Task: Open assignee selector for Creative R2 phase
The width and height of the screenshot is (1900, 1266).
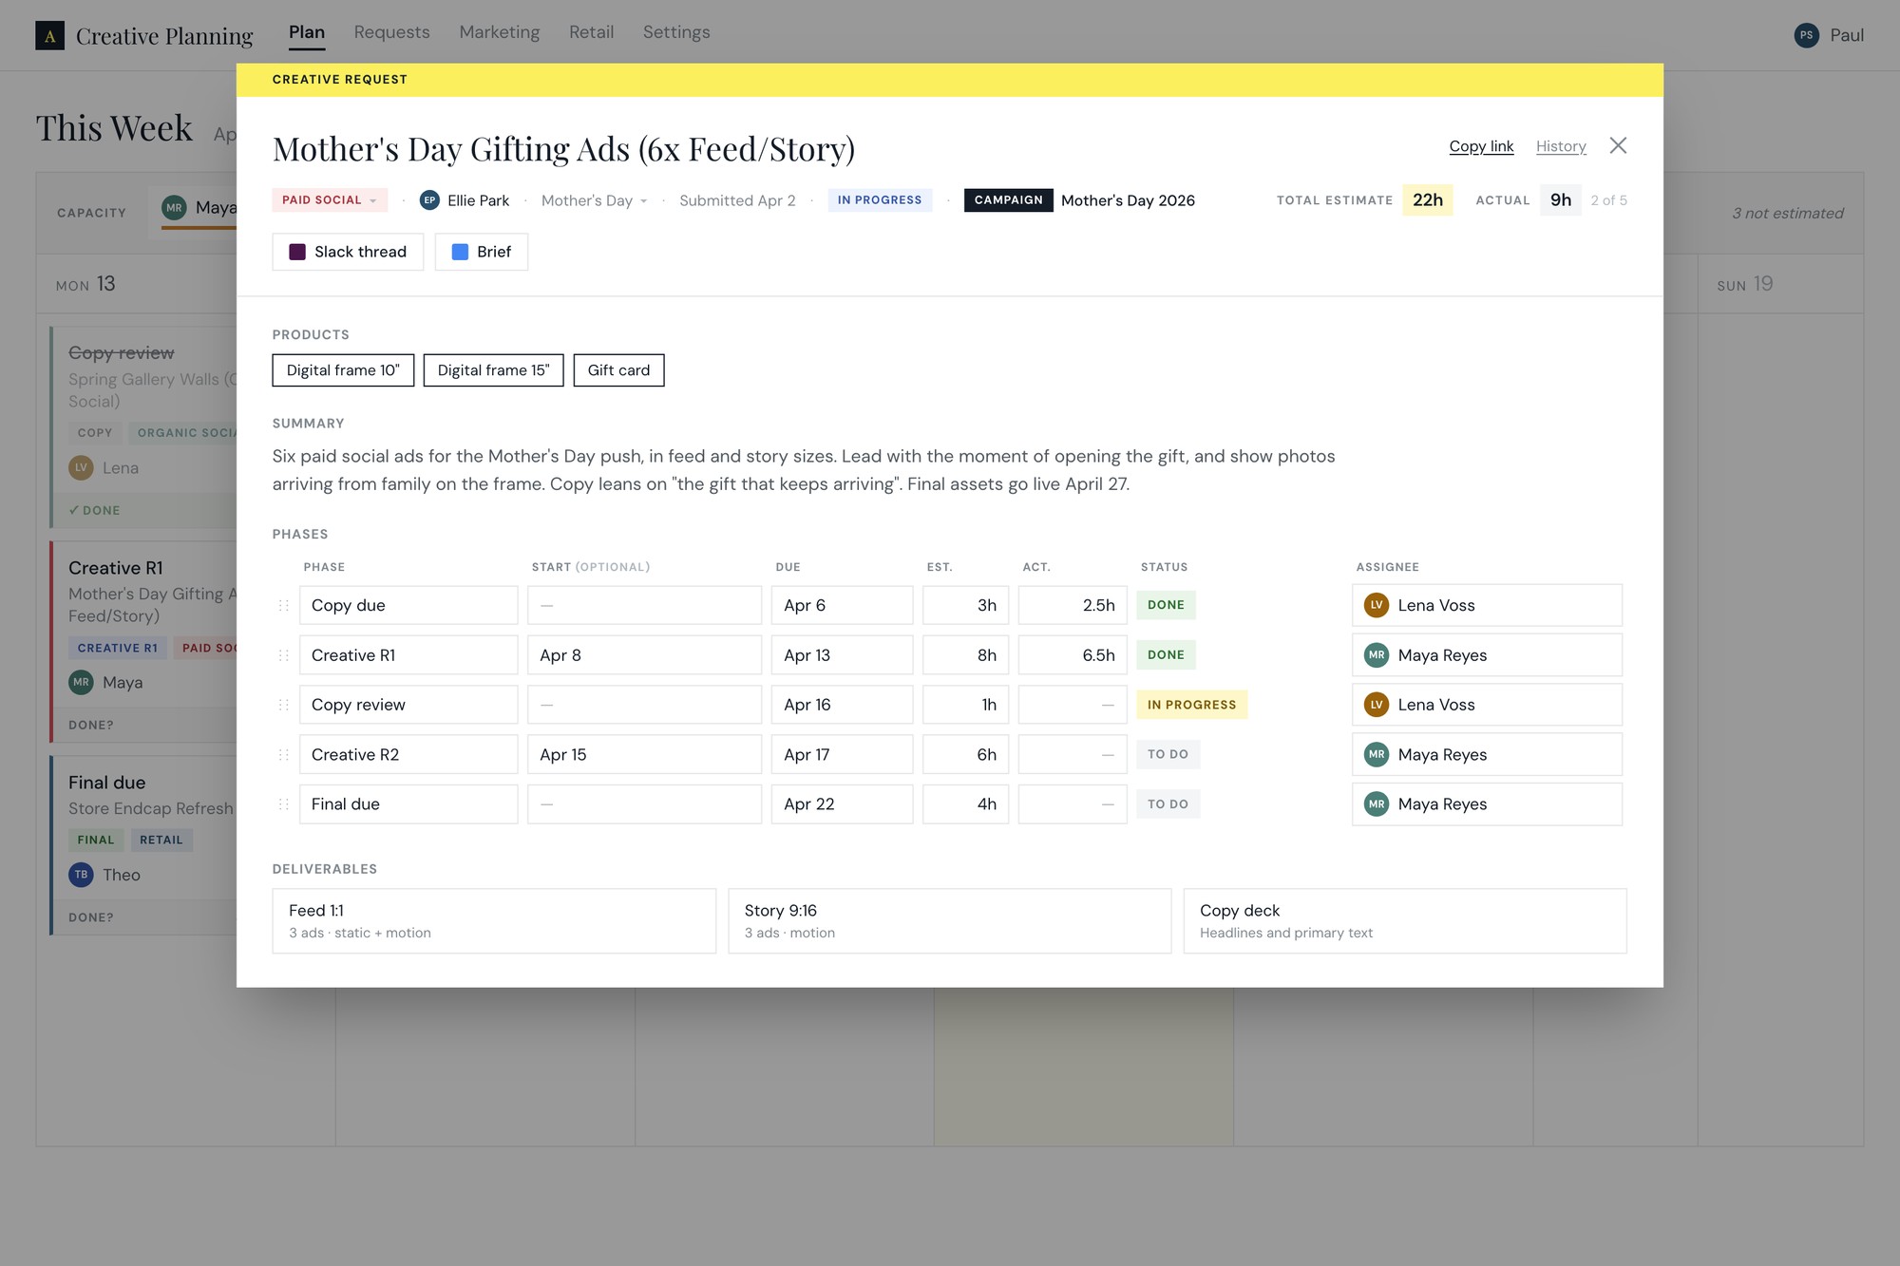Action: point(1487,754)
